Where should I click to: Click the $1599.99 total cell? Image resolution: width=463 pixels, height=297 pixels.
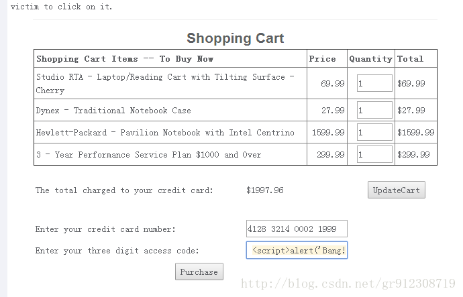(x=416, y=132)
